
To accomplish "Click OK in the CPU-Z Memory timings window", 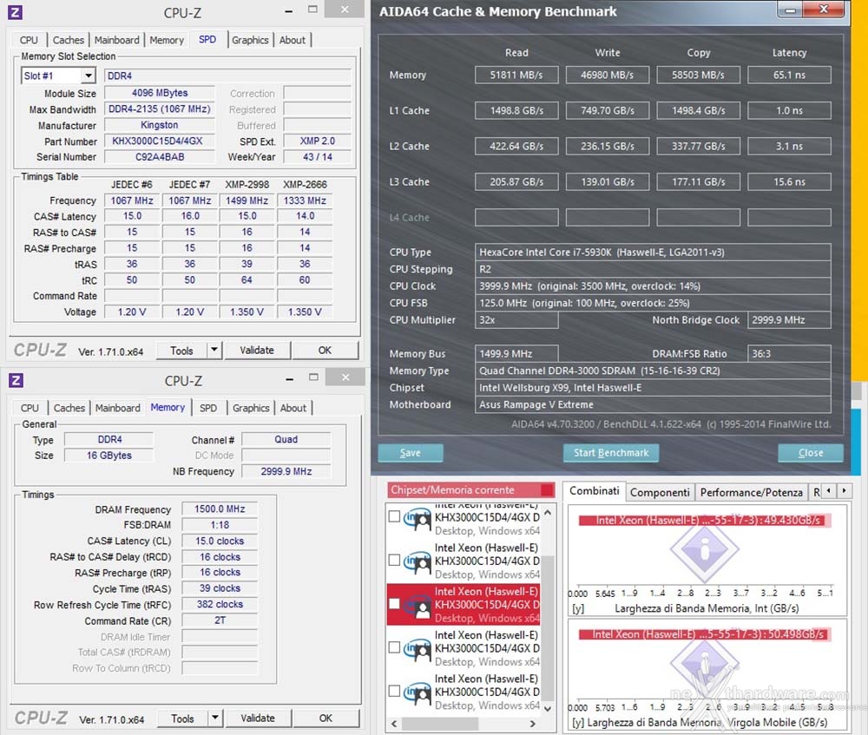I will (x=325, y=719).
